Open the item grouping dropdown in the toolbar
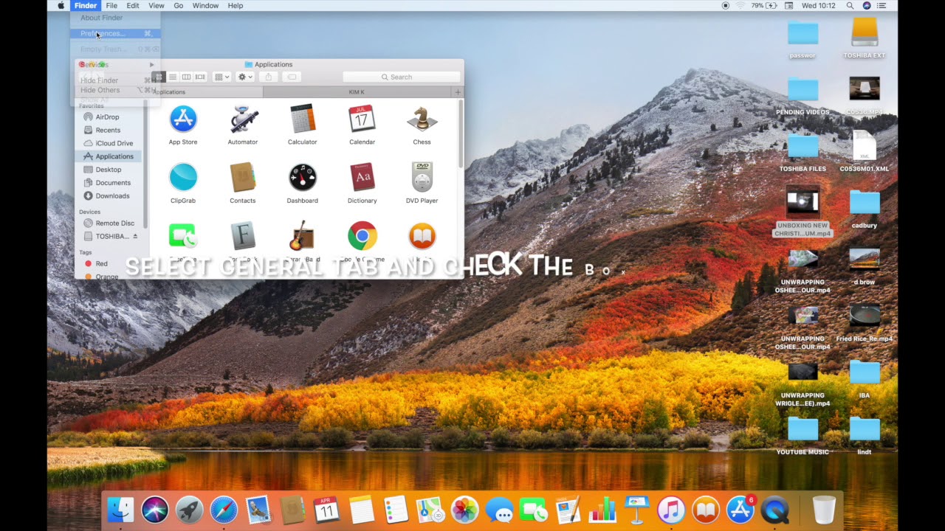This screenshot has width=945, height=531. [221, 77]
